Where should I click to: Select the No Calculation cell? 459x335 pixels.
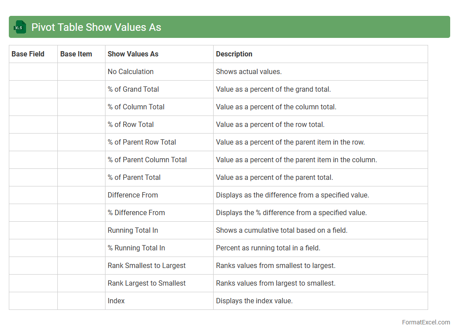click(131, 72)
